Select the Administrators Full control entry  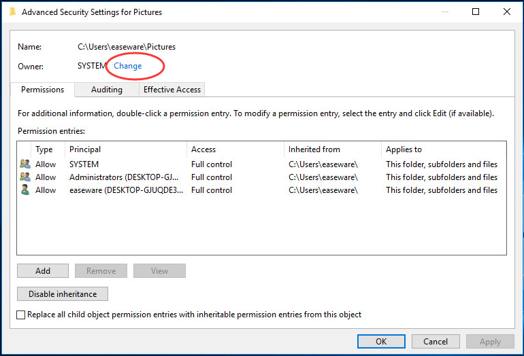click(x=261, y=177)
